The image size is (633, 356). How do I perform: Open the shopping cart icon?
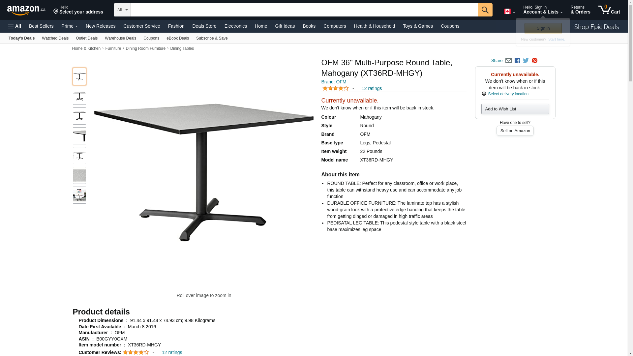pyautogui.click(x=609, y=10)
